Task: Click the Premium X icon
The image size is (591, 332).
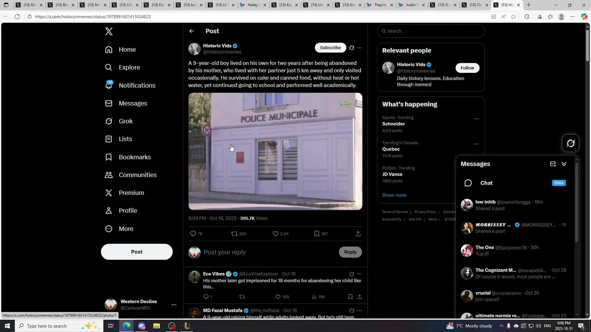Action: pos(109,193)
